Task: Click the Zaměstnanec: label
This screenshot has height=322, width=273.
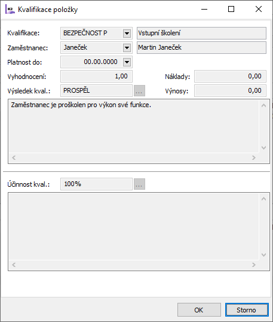Action: pyautogui.click(x=27, y=48)
